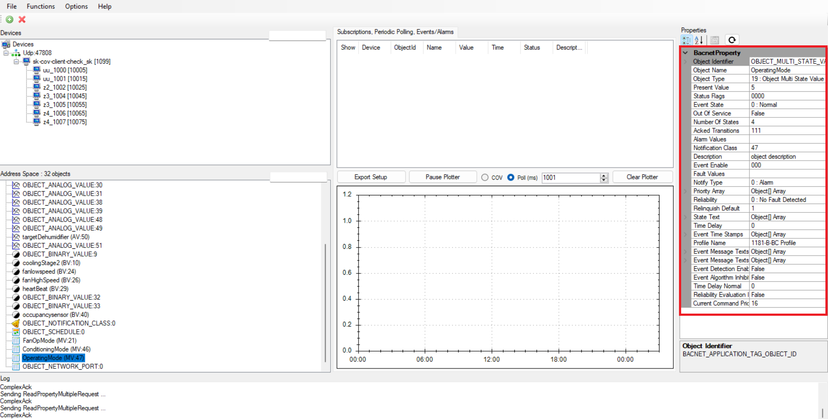The width and height of the screenshot is (828, 419).
Task: Click the Devices root computer icon
Action: (6, 44)
